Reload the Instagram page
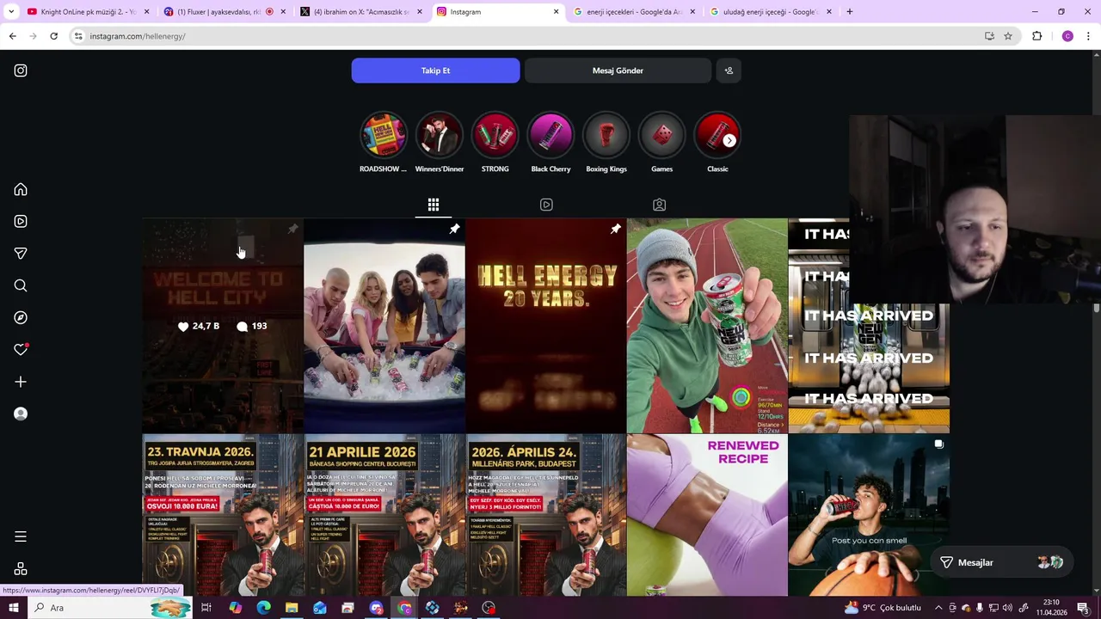This screenshot has height=619, width=1101. point(53,36)
